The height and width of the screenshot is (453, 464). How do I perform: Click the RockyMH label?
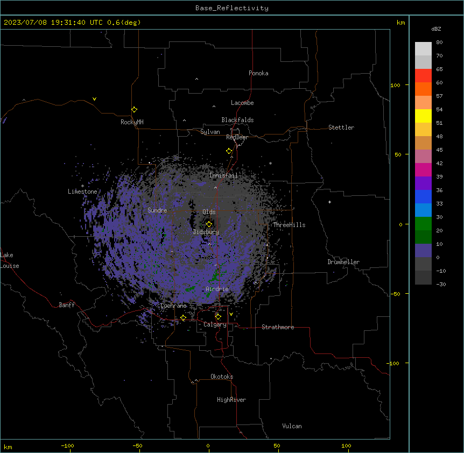tap(132, 122)
